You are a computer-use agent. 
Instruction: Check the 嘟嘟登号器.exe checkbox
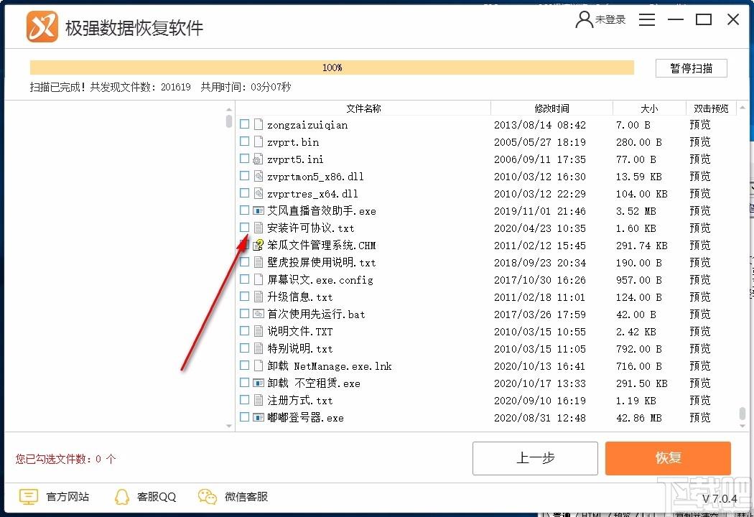244,417
